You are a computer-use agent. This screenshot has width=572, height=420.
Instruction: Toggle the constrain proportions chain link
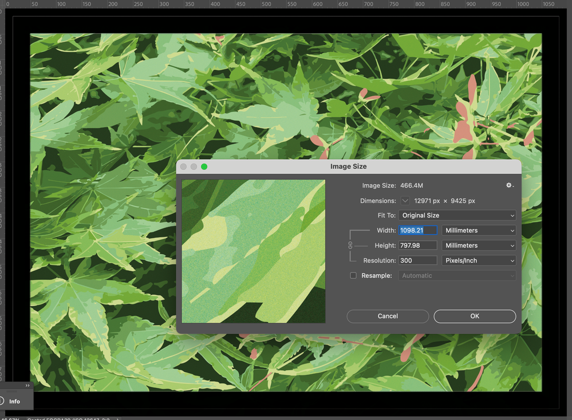[350, 245]
